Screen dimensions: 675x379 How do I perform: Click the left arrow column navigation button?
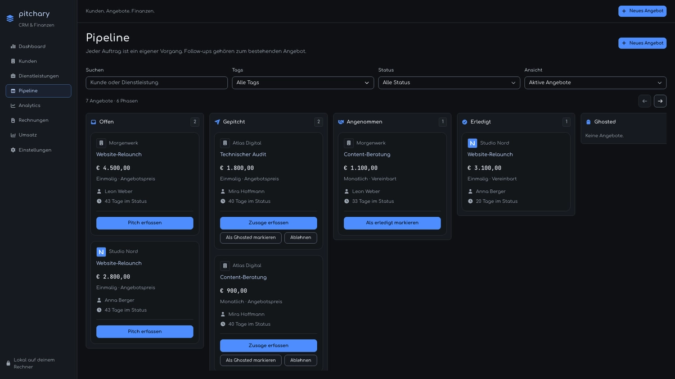[645, 101]
